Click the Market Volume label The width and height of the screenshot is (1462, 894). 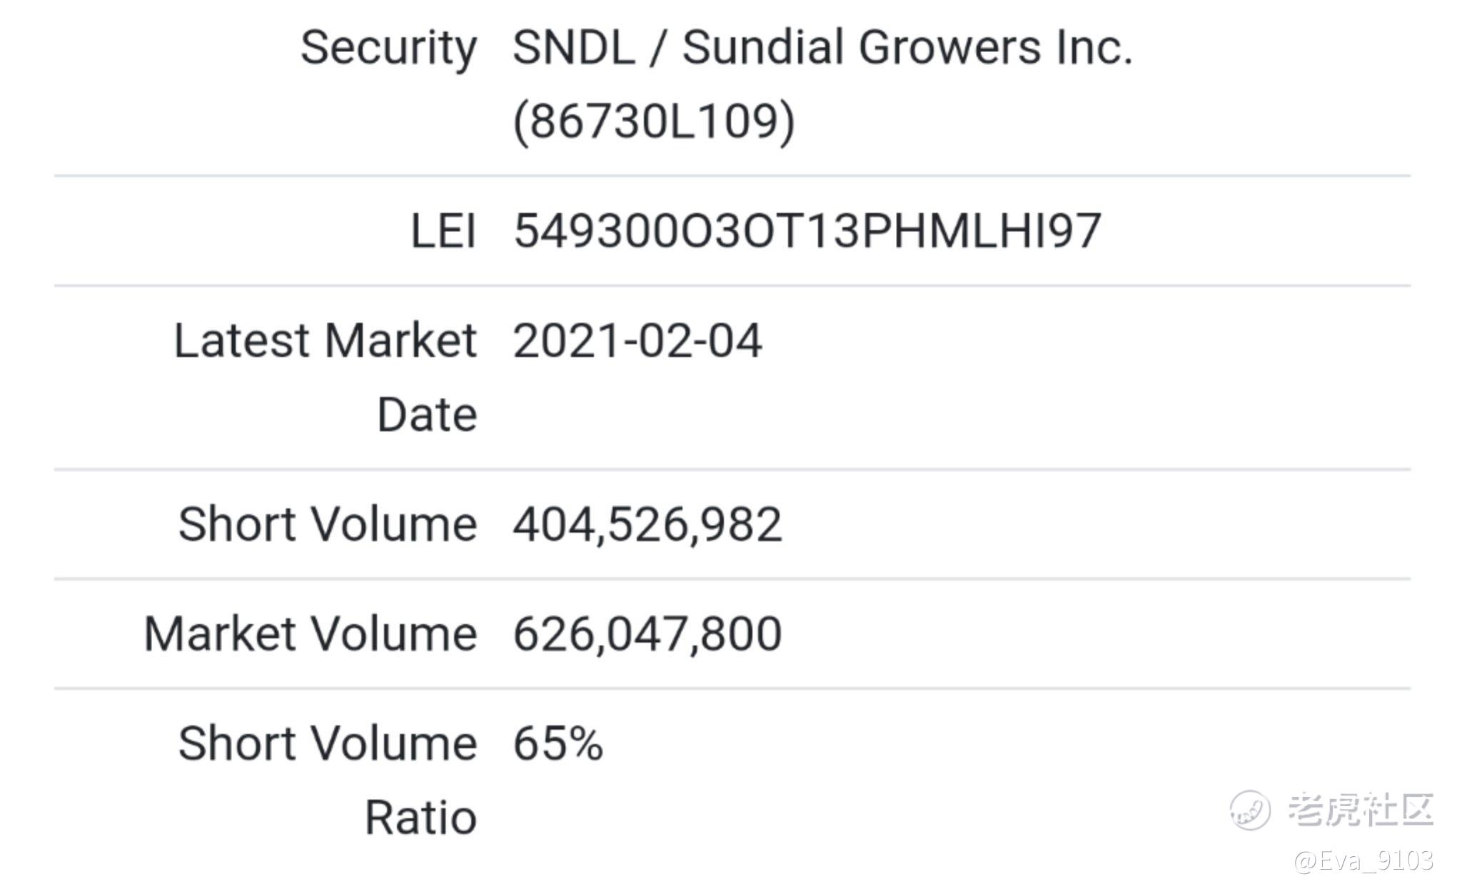311,634
